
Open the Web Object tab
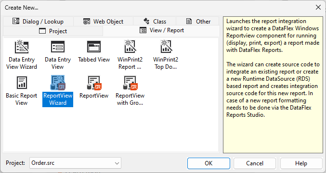pos(104,21)
